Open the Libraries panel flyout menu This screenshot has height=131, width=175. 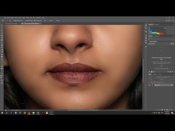point(174,36)
